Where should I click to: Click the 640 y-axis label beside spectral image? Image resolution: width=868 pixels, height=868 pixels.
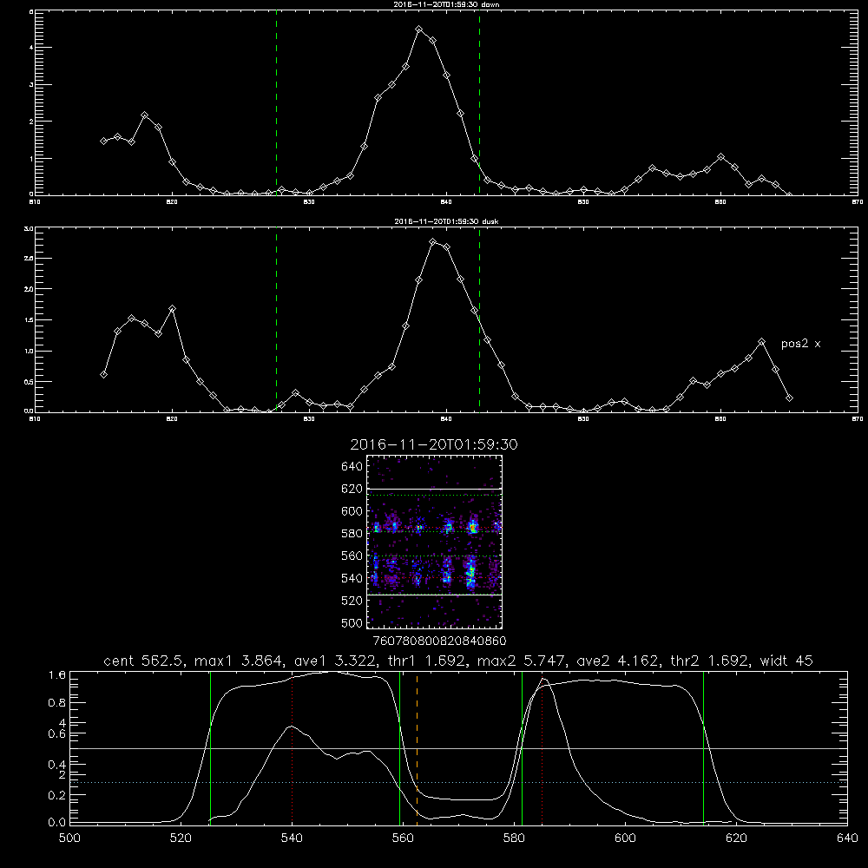point(352,467)
